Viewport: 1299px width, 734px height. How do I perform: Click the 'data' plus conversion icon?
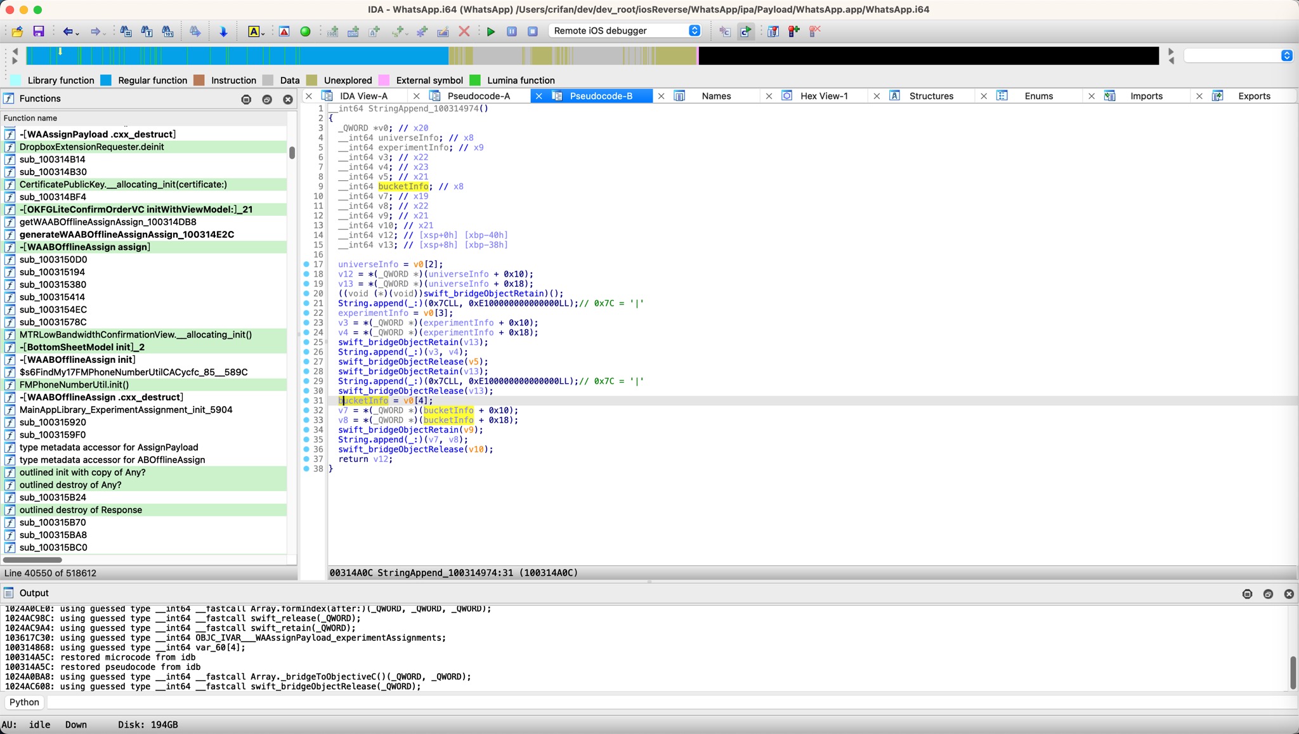click(x=353, y=31)
